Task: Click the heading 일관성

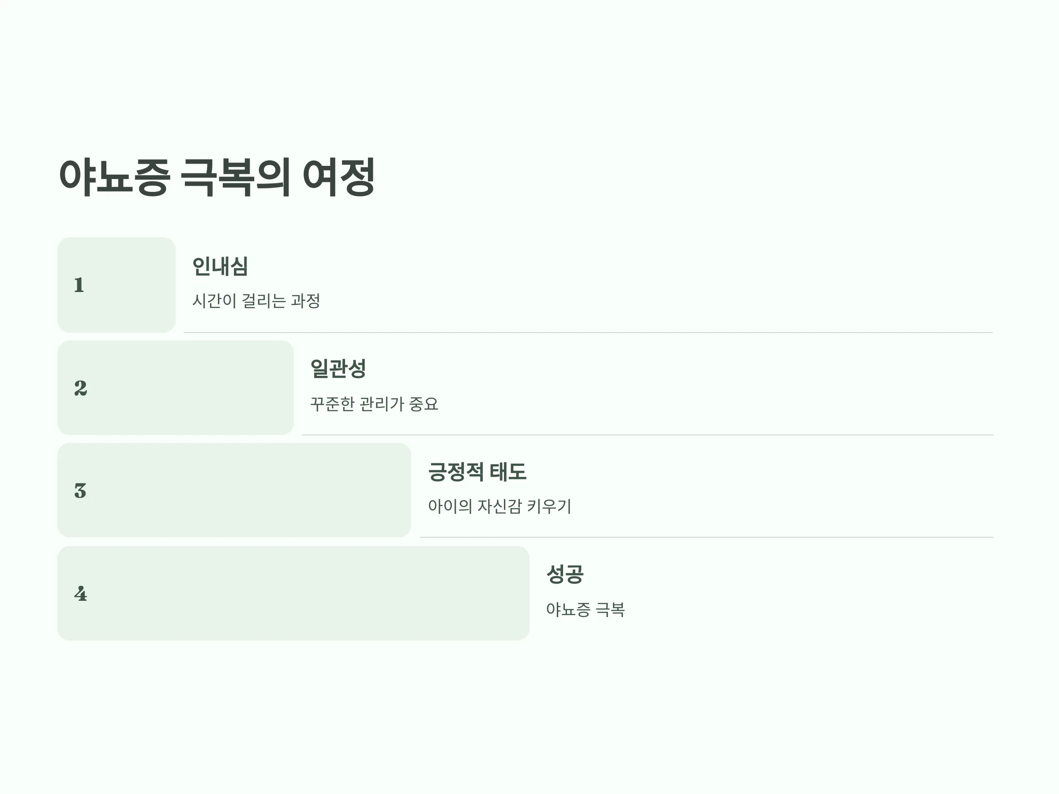Action: pyautogui.click(x=338, y=368)
